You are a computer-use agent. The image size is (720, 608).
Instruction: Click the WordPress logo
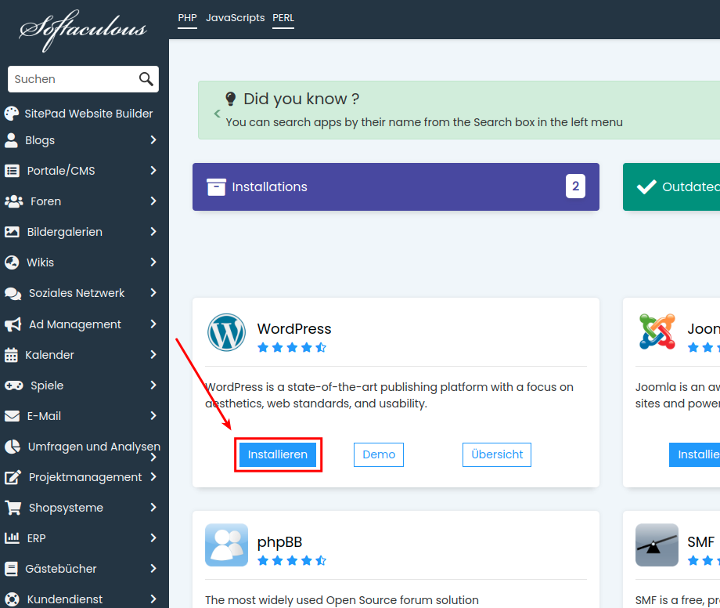(226, 332)
